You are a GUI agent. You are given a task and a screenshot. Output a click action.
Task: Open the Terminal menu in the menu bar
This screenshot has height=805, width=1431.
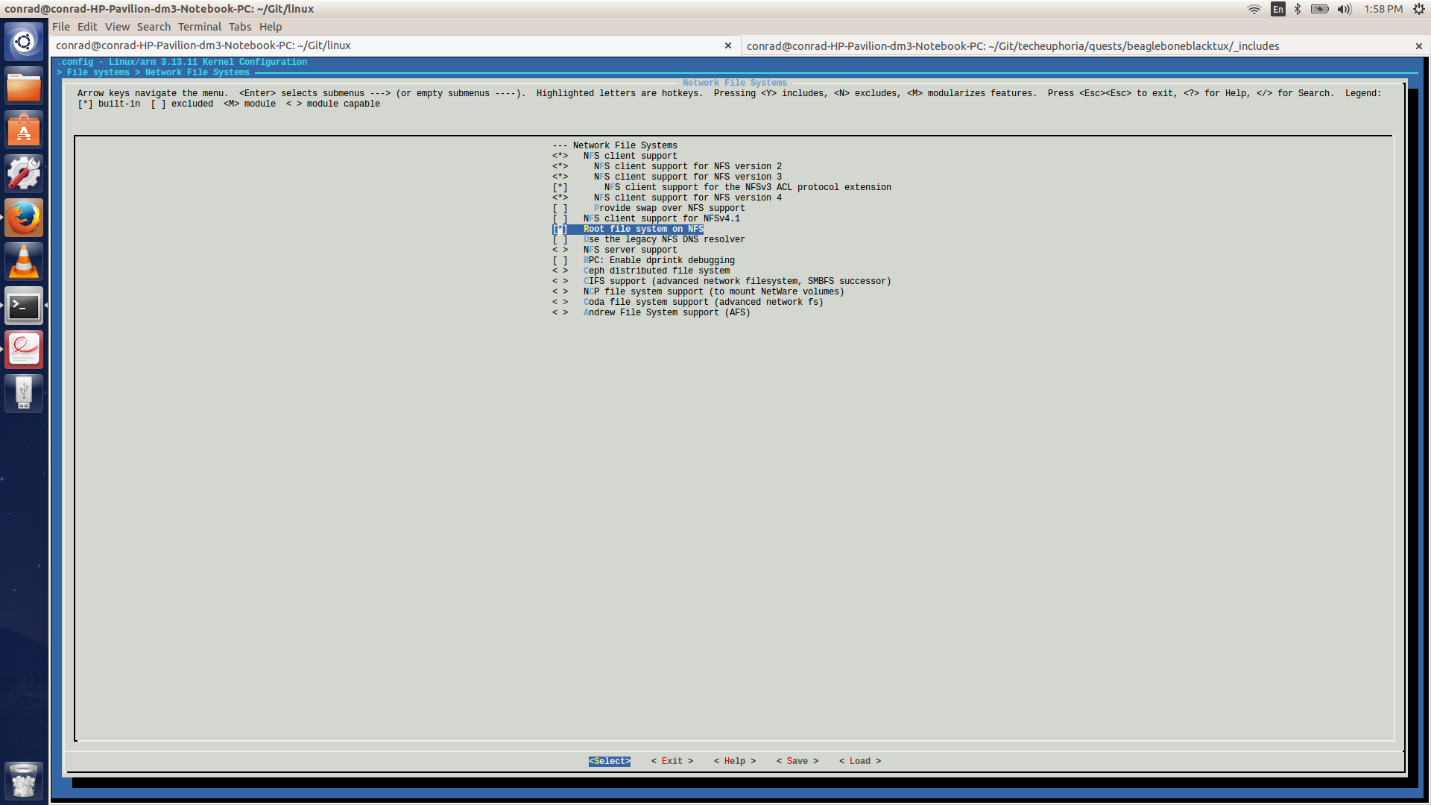tap(199, 27)
